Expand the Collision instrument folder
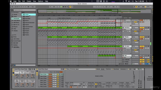Screen dimensions: 161x90 tap(22, 16)
